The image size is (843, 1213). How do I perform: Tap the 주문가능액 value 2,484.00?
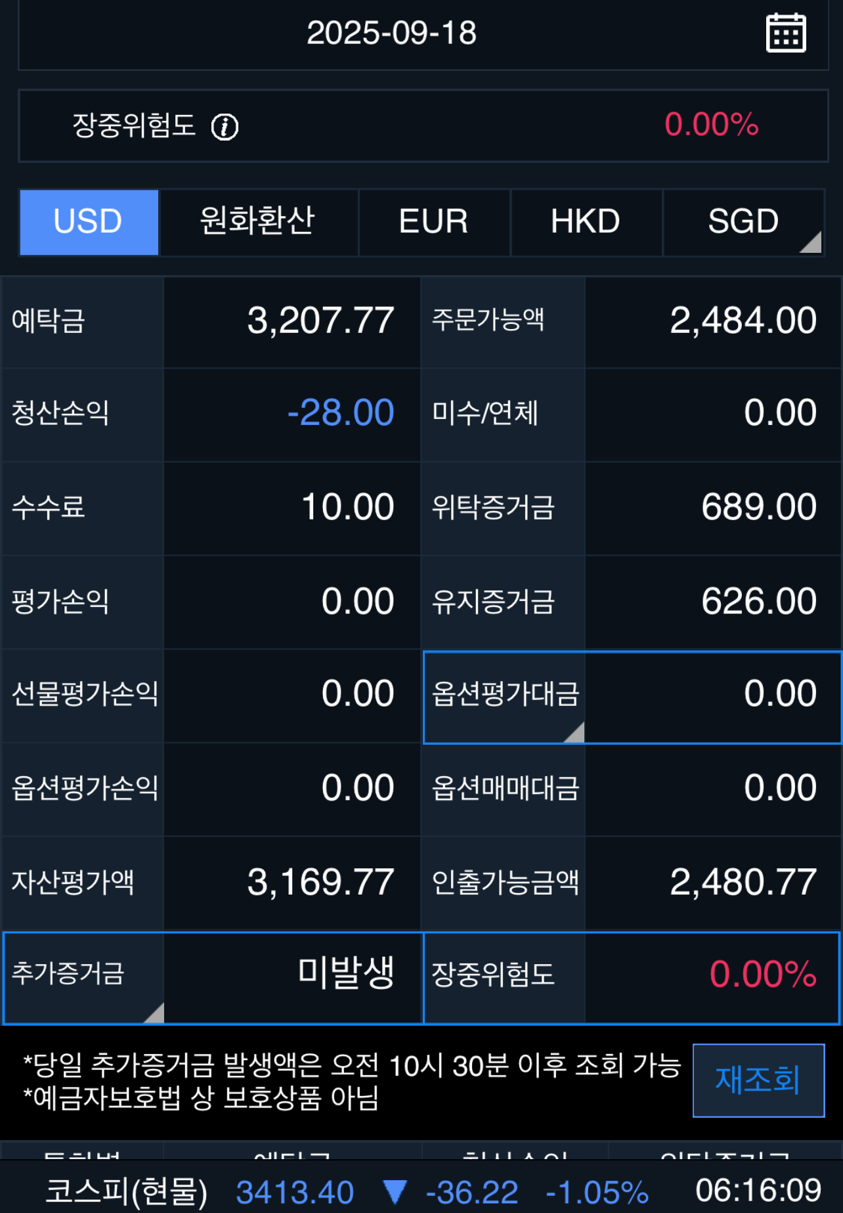[x=743, y=320]
